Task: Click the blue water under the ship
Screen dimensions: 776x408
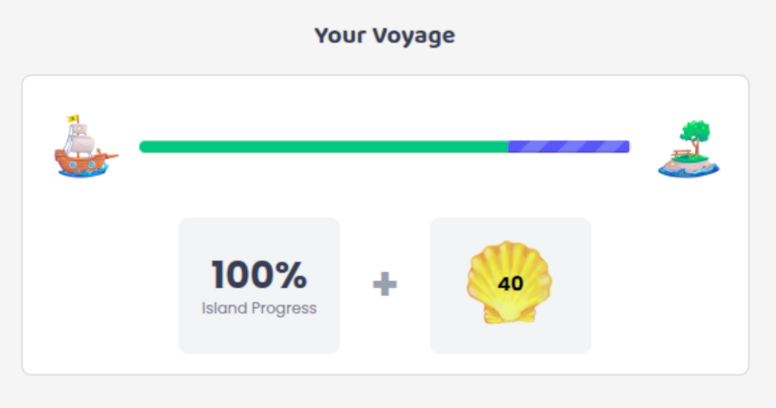Action: pyautogui.click(x=83, y=172)
